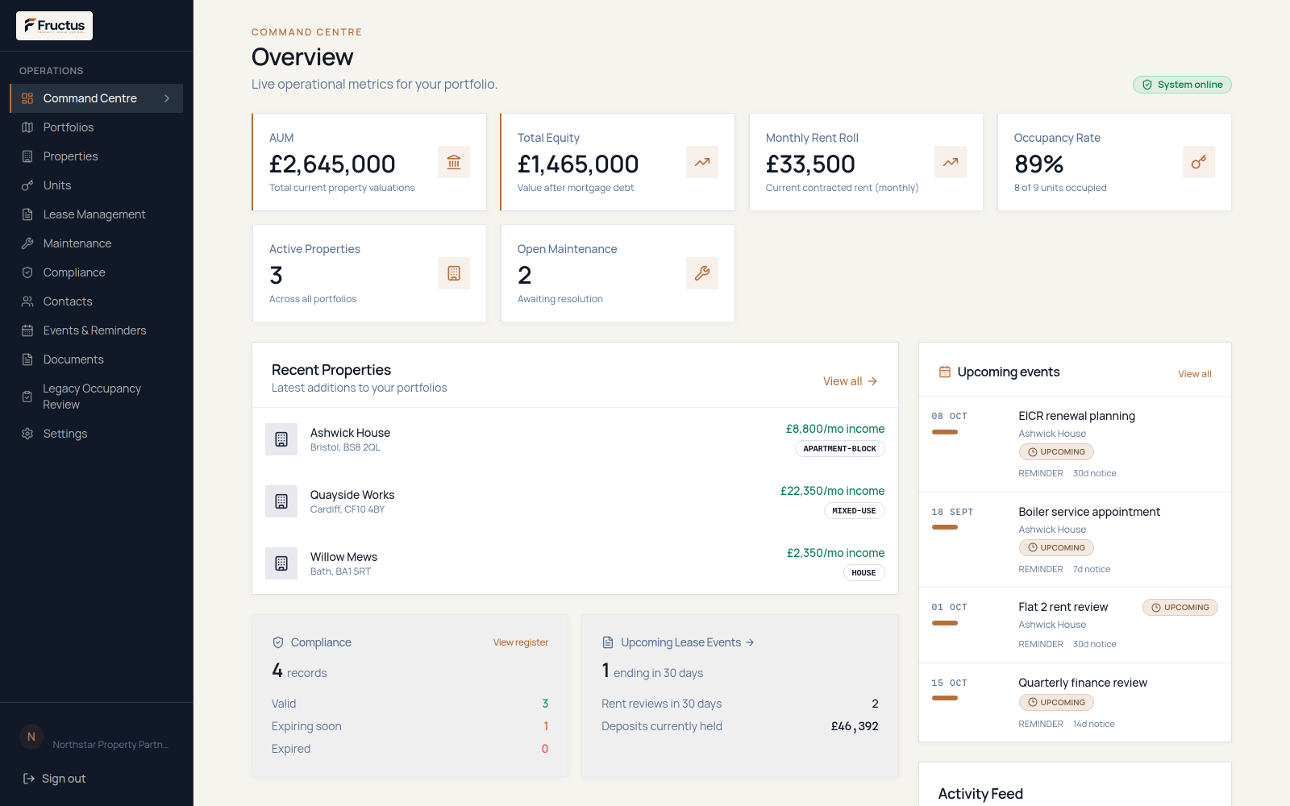Navigate to Documents
The image size is (1290, 806).
pyautogui.click(x=97, y=359)
